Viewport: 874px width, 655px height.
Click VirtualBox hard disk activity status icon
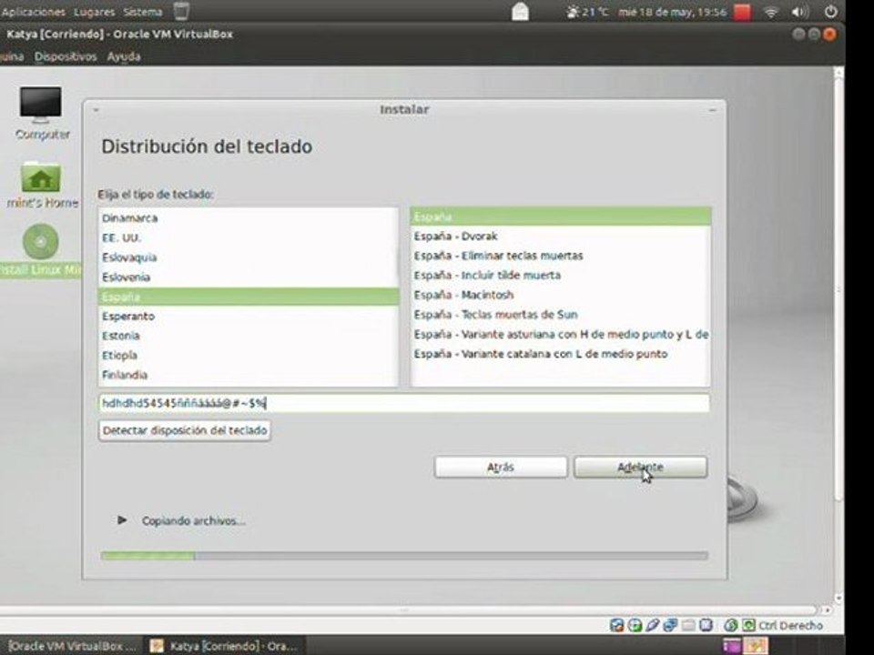(617, 626)
